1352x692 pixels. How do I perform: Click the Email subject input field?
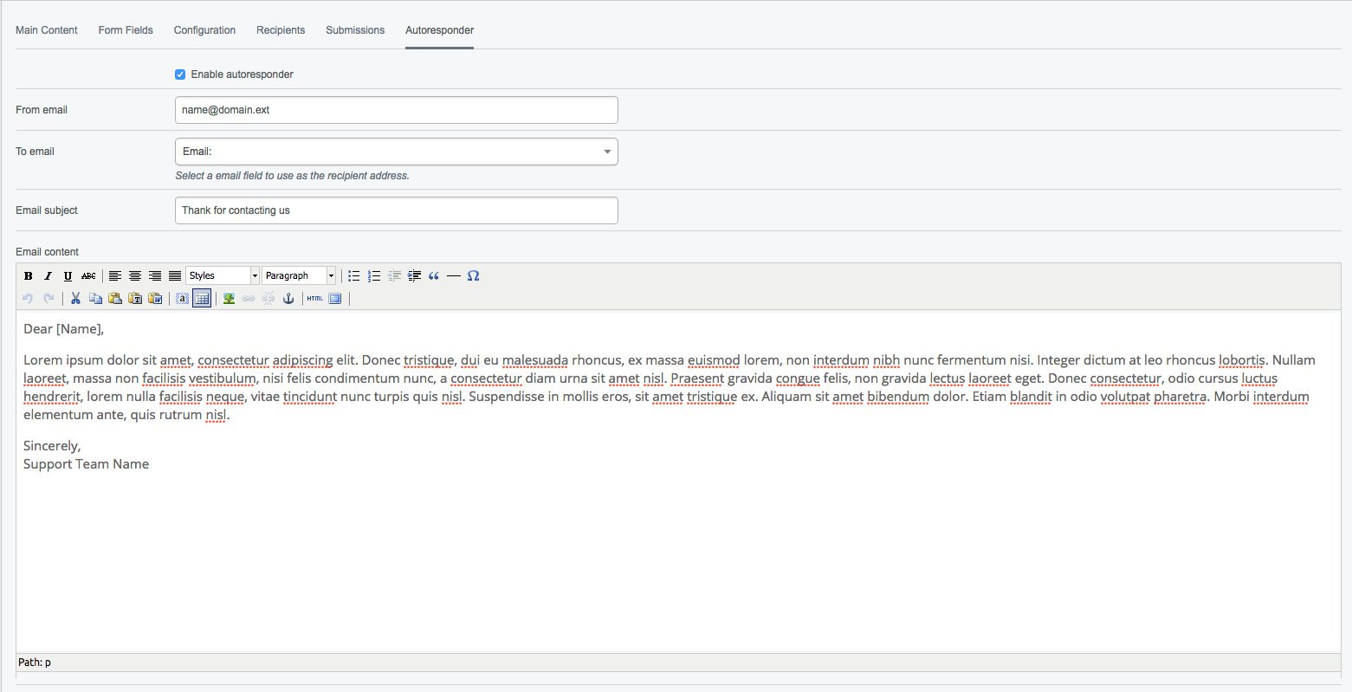pos(397,210)
